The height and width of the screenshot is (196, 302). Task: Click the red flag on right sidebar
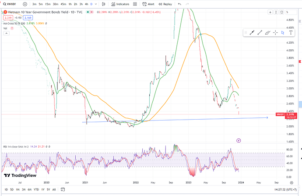tap(300, 62)
